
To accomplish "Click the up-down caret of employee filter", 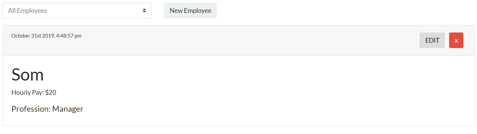I will 145,10.
